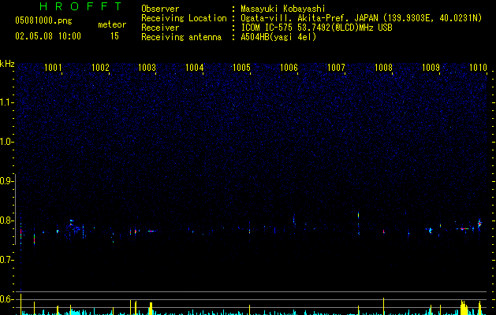Screen dimensions: 496x315
Task: Click the 0.6 kHz frequency tick label
Action: click(6, 299)
